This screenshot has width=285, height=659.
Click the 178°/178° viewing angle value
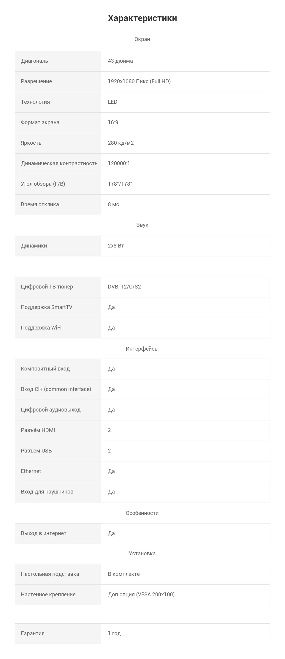coord(120,184)
